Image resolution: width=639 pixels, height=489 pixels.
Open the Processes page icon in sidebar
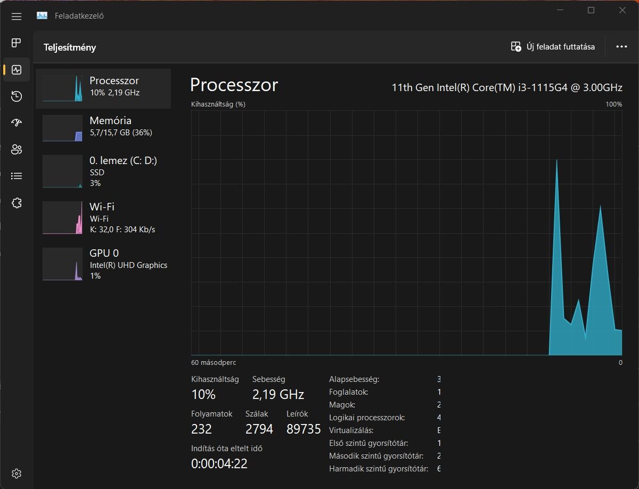17,43
